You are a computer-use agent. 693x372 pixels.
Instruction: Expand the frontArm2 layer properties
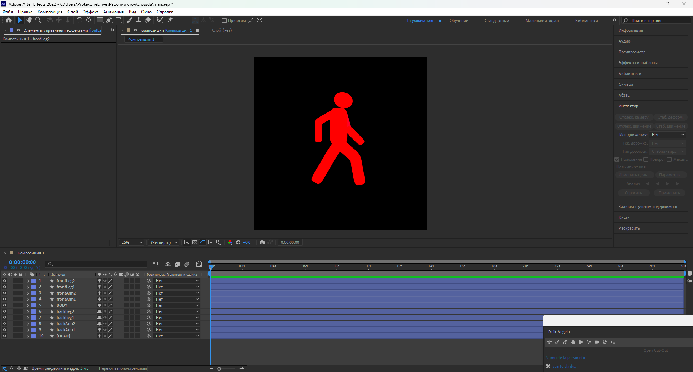tap(28, 293)
